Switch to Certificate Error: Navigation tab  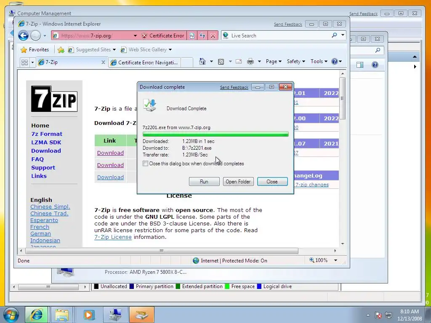(x=145, y=63)
